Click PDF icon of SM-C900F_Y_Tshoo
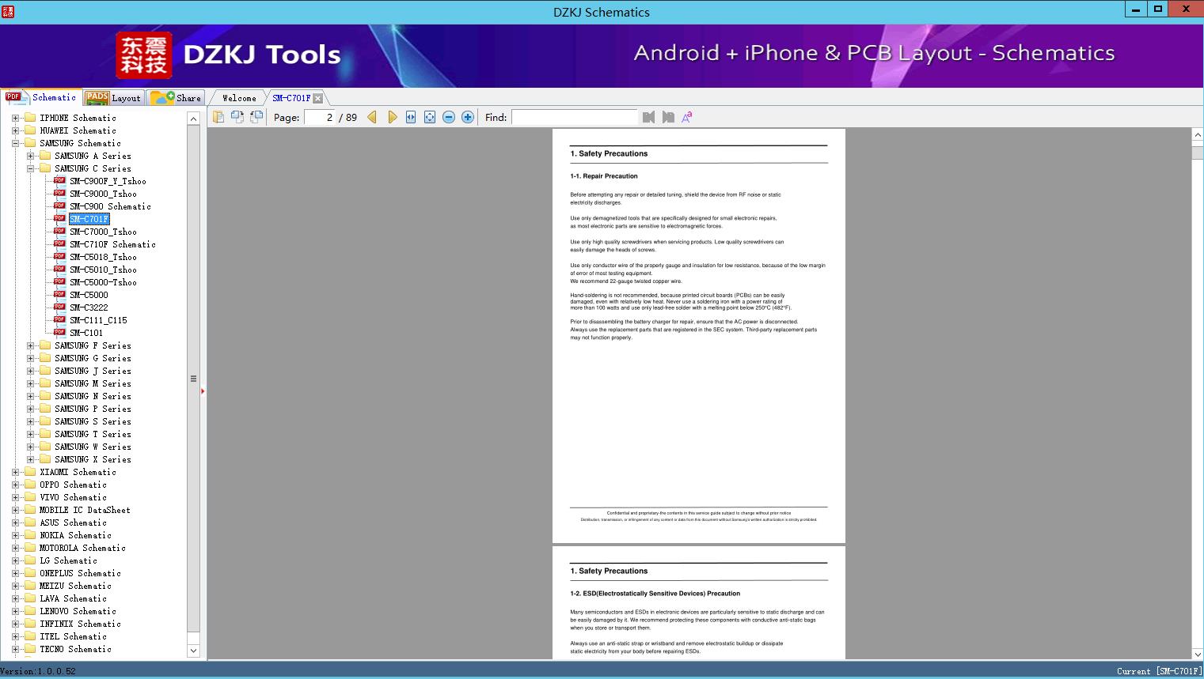 pyautogui.click(x=59, y=181)
